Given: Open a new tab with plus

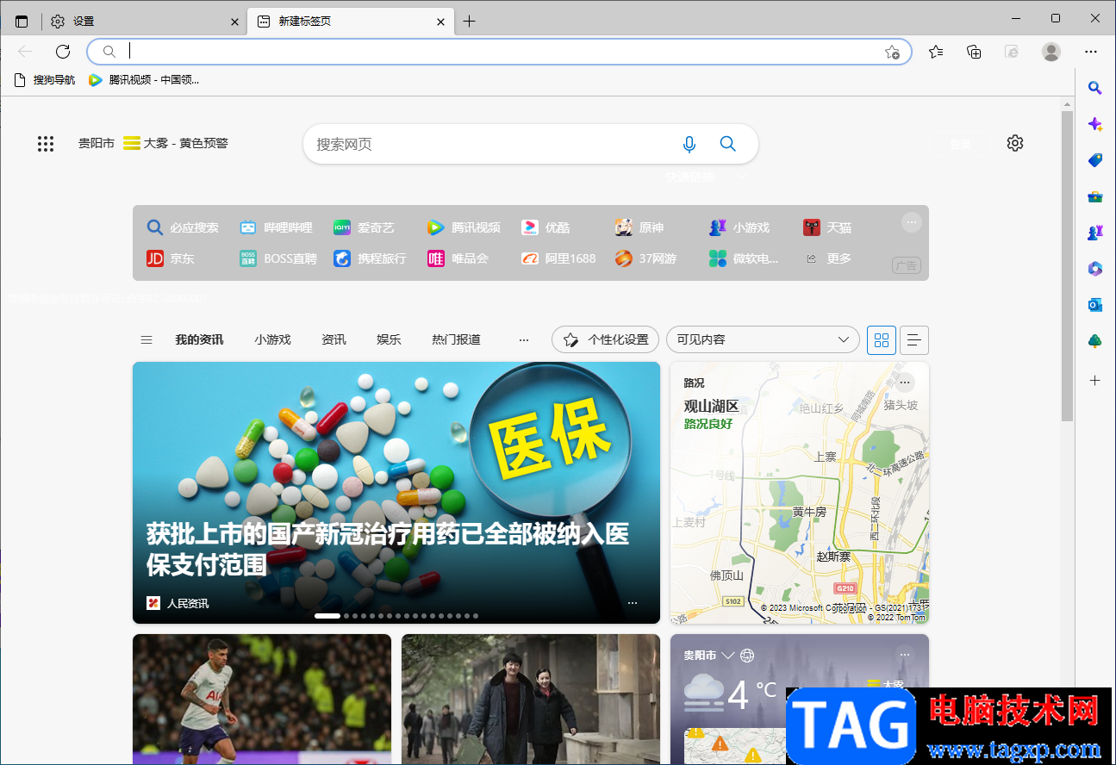Looking at the screenshot, I should [469, 22].
